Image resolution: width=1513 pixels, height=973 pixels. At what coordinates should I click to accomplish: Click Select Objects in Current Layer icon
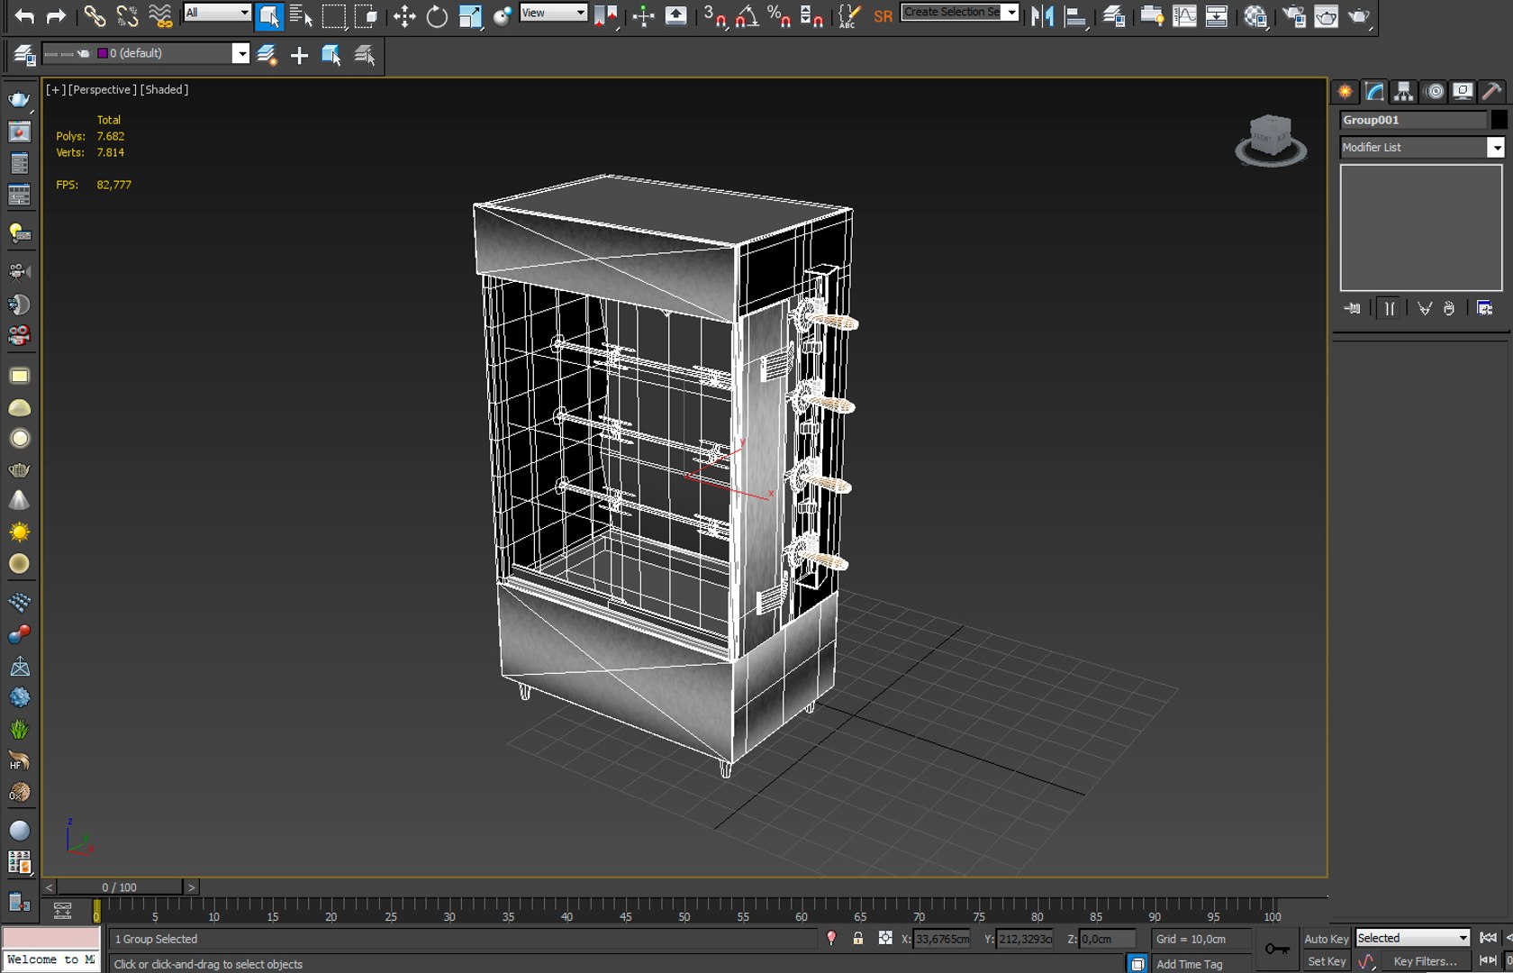point(331,55)
